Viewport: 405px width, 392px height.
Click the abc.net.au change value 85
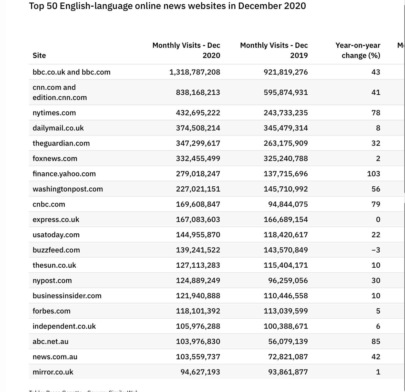point(376,341)
